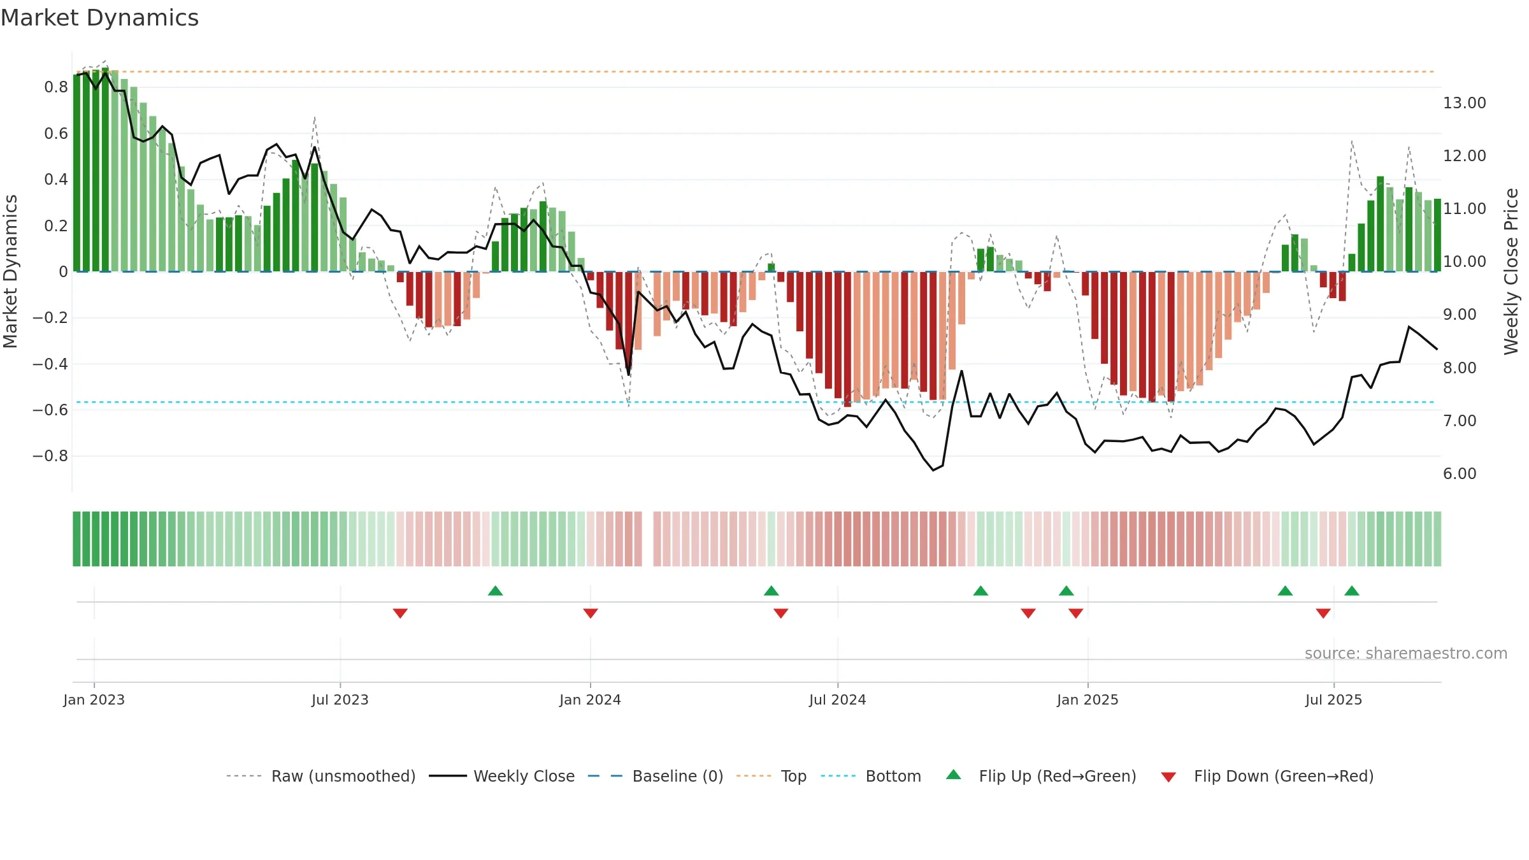
Task: Toggle the Bottom legend entry
Action: [x=893, y=776]
